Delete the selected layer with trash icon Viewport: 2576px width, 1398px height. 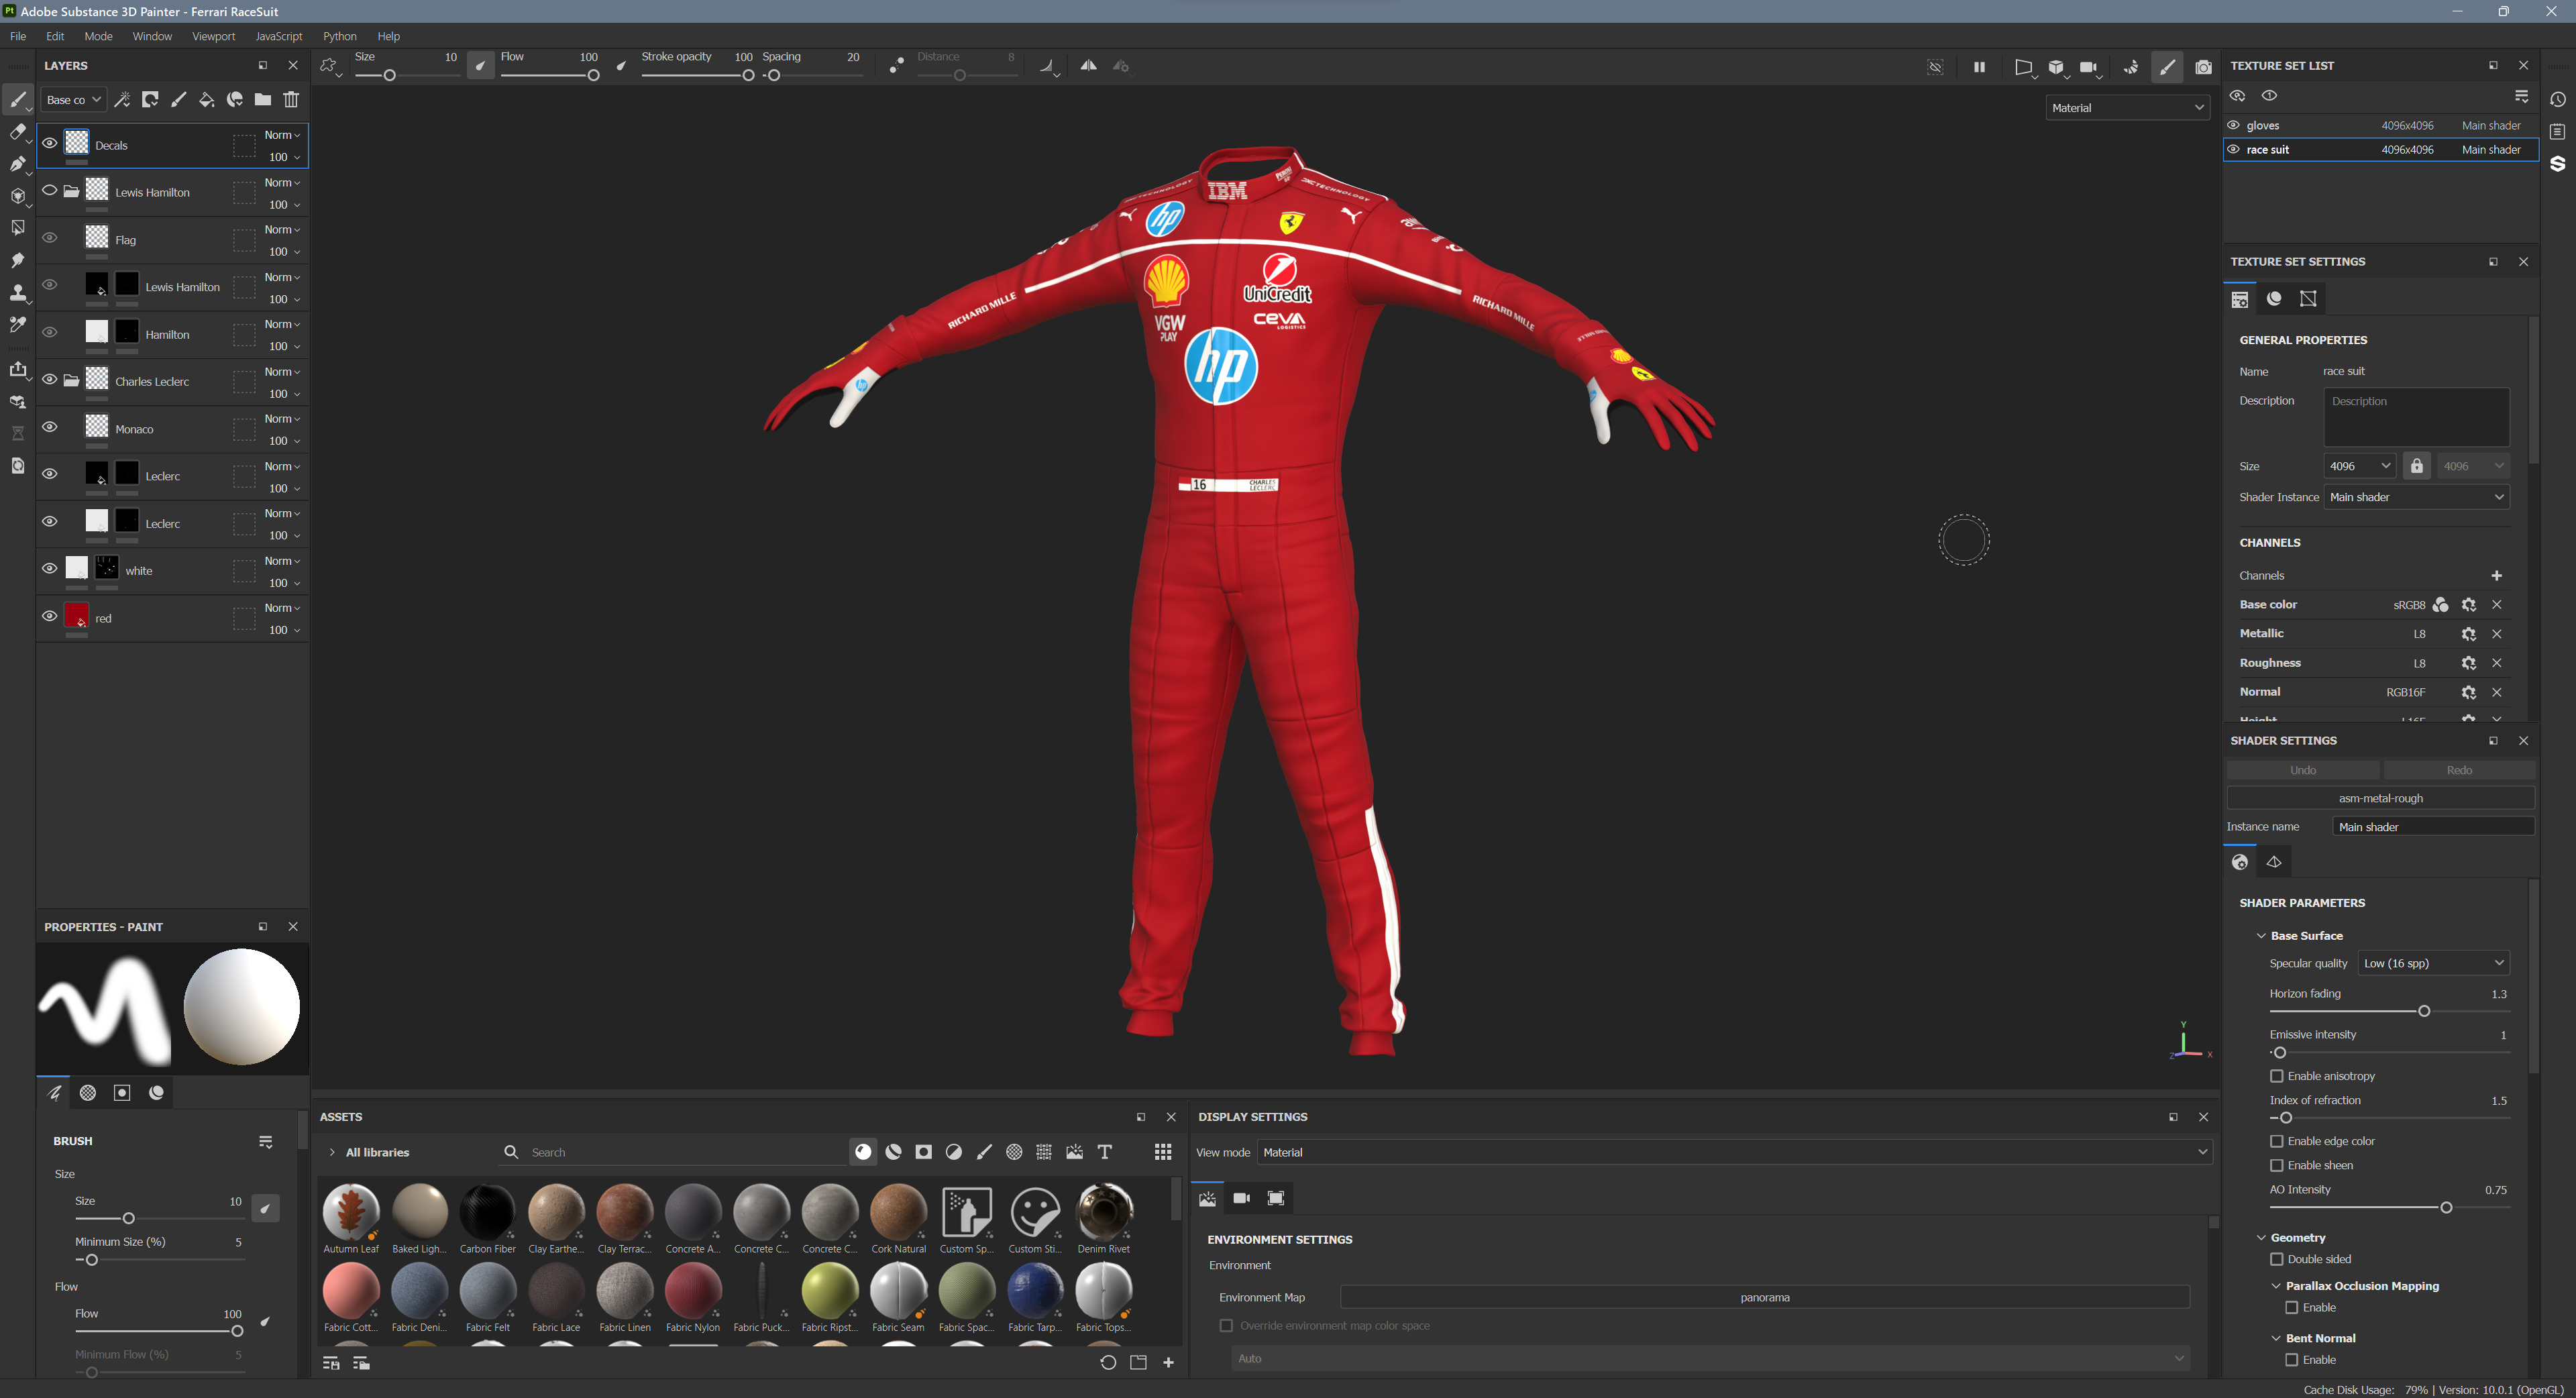[x=291, y=100]
